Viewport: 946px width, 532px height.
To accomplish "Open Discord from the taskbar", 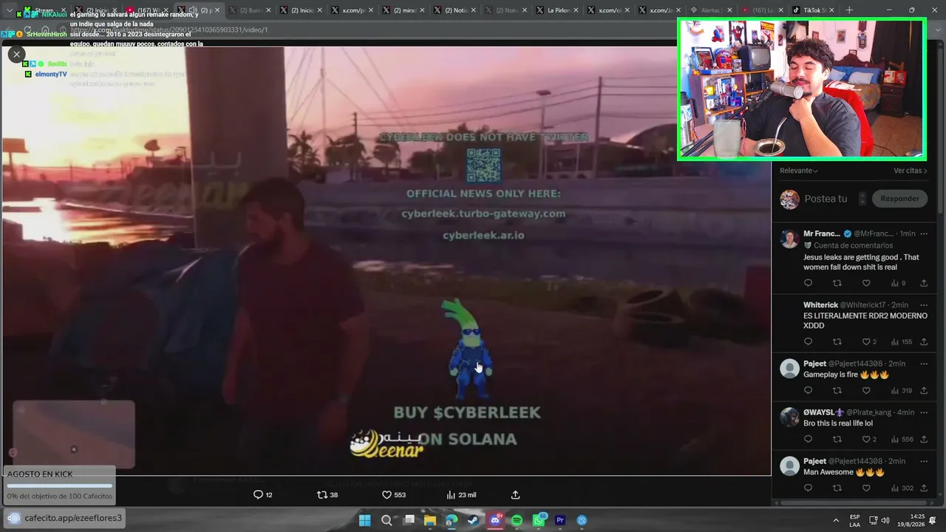I will click(495, 520).
